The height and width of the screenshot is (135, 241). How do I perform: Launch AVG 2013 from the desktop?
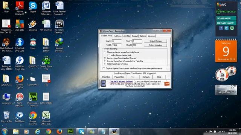20,25
